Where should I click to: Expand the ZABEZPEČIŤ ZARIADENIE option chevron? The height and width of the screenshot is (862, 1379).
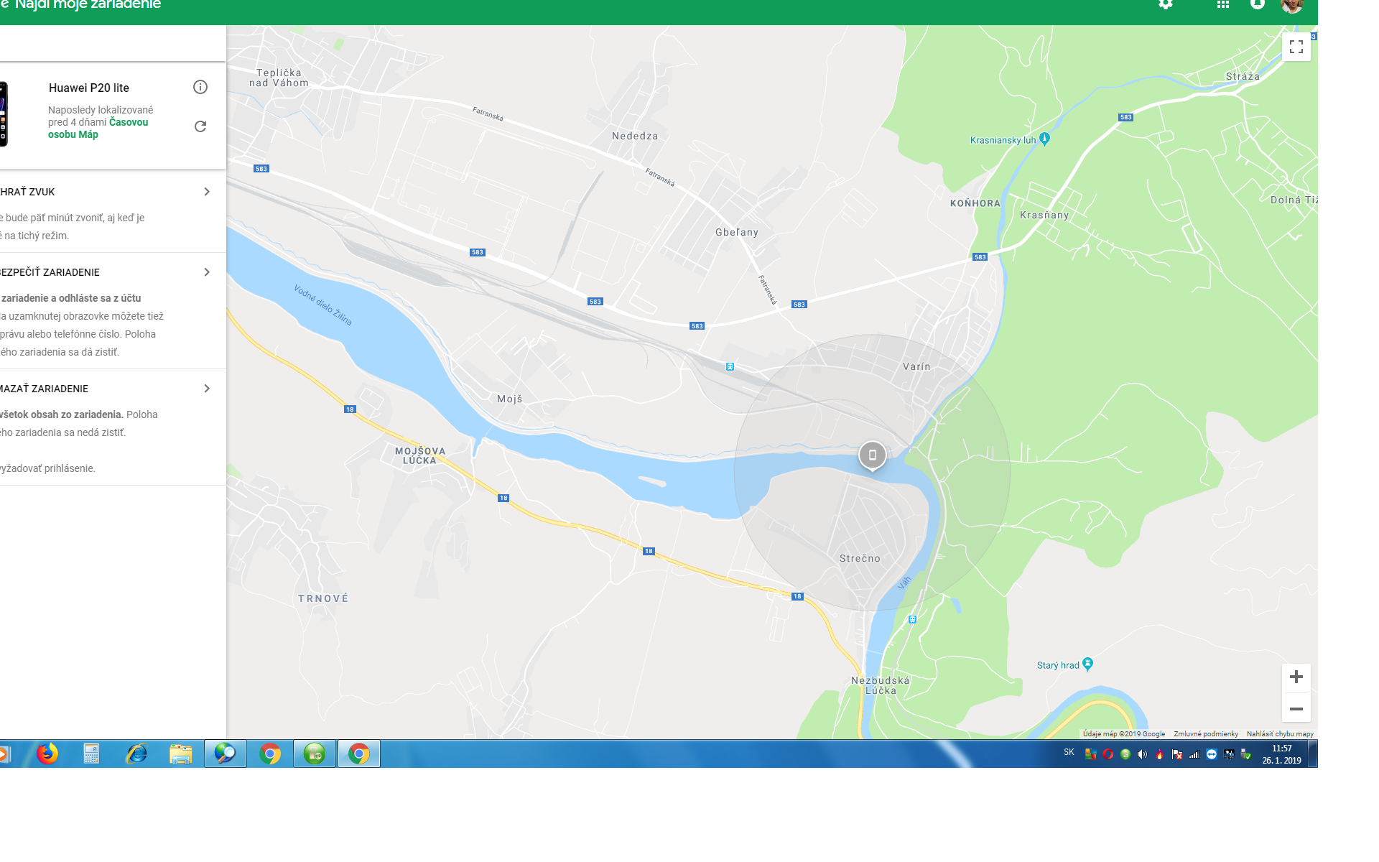207,272
